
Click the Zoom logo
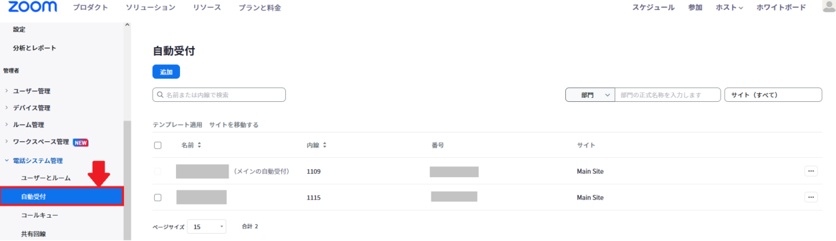coord(33,7)
